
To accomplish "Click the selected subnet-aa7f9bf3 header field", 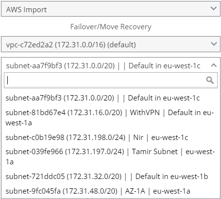I will 111,65.
